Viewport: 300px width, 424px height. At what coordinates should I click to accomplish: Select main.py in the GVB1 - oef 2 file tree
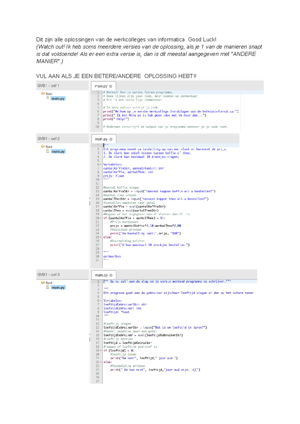click(58, 151)
